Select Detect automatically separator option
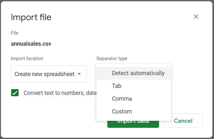 (x=138, y=73)
